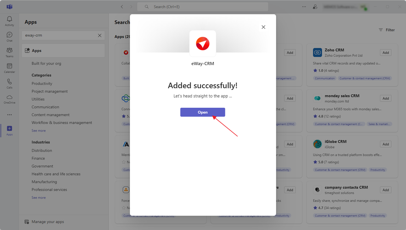This screenshot has width=406, height=230.
Task: Go to Teams in the sidebar
Action: 9,52
